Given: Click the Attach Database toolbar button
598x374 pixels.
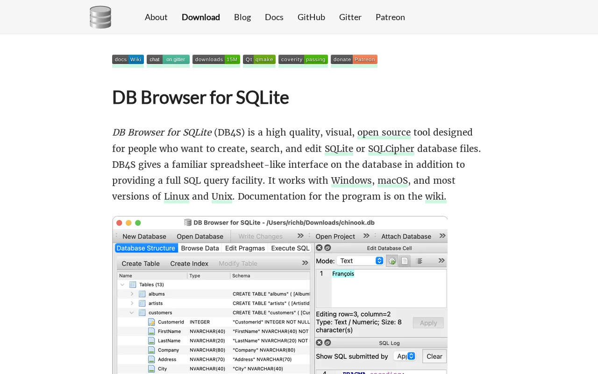Looking at the screenshot, I should pyautogui.click(x=406, y=236).
